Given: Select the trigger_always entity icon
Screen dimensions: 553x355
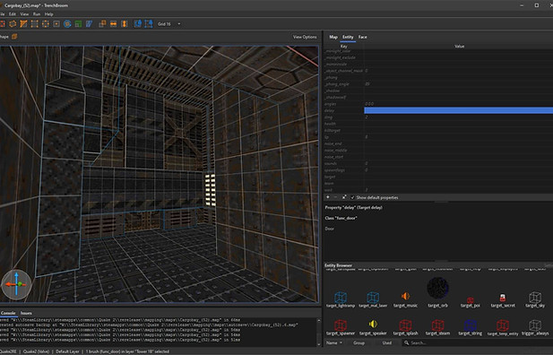Looking at the screenshot, I should pyautogui.click(x=535, y=325).
